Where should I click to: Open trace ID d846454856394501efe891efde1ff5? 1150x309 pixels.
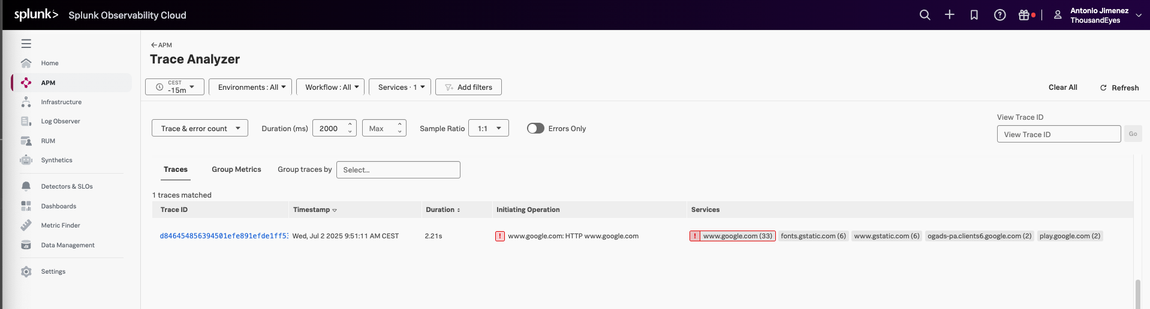(x=224, y=236)
